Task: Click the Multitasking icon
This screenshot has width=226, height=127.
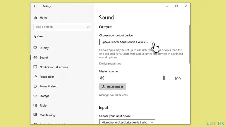Action: 35,115
